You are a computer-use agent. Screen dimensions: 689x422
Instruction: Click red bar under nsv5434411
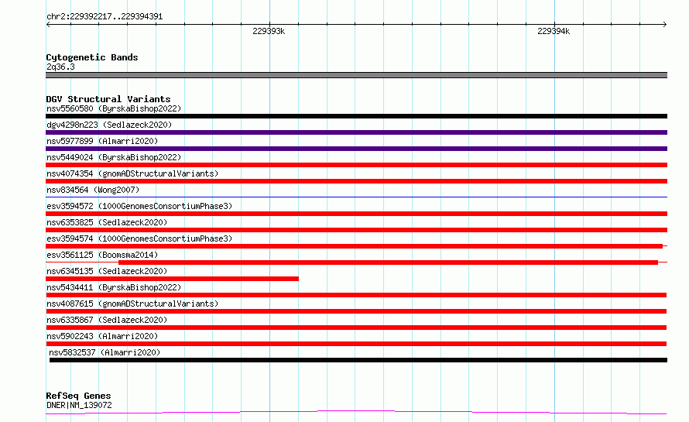point(356,295)
